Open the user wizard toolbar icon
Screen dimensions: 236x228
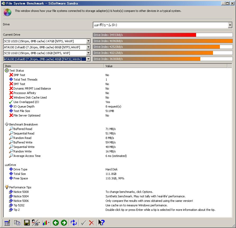[x=35, y=223]
